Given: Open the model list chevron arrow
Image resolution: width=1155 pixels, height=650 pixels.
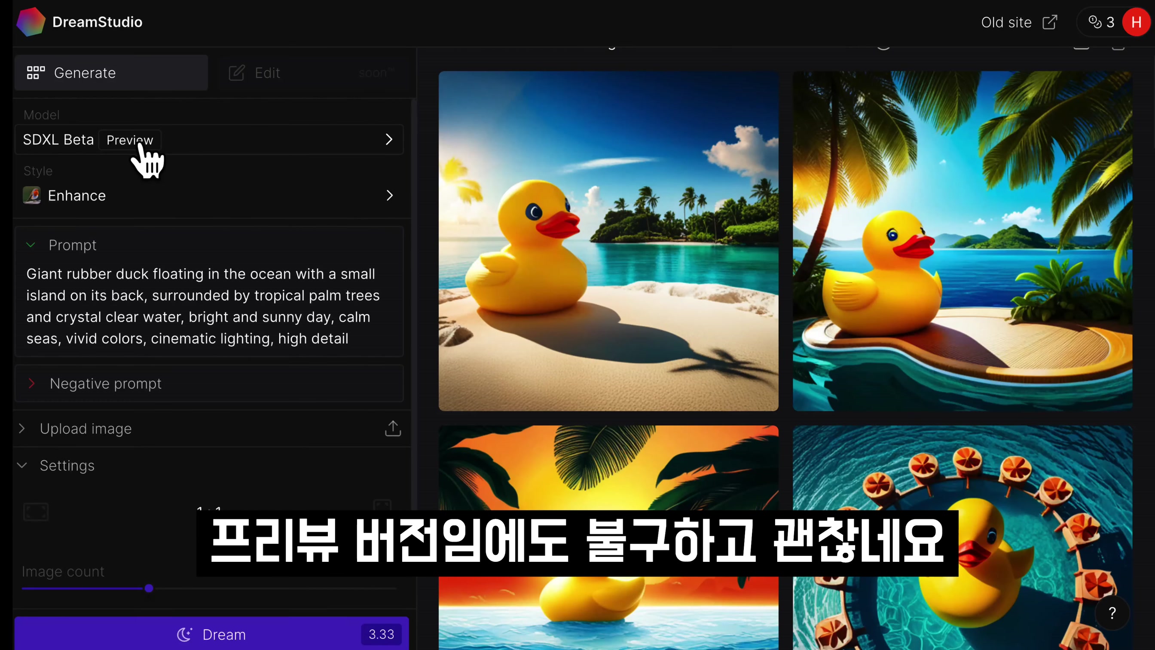Looking at the screenshot, I should [389, 140].
